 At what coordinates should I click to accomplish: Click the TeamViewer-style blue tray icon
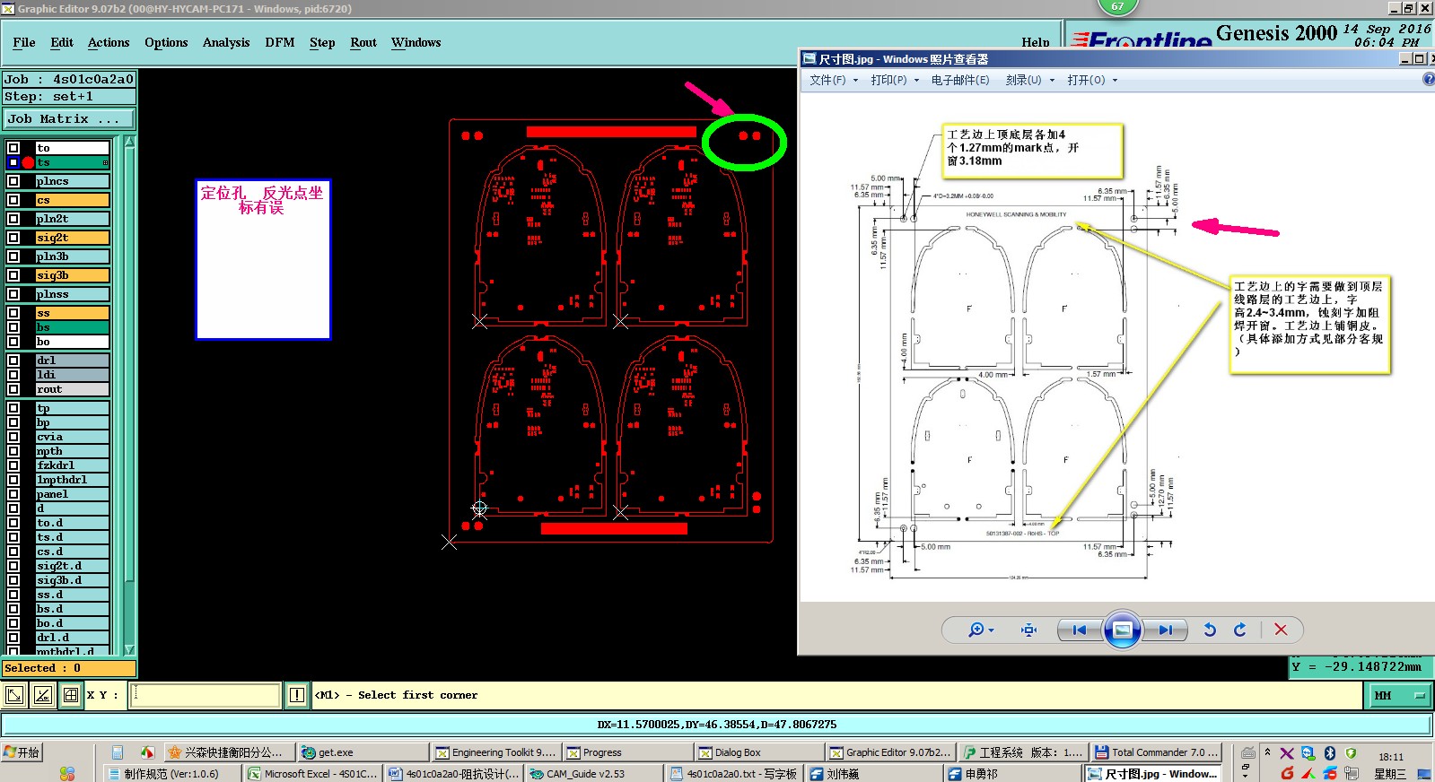pos(1308,753)
